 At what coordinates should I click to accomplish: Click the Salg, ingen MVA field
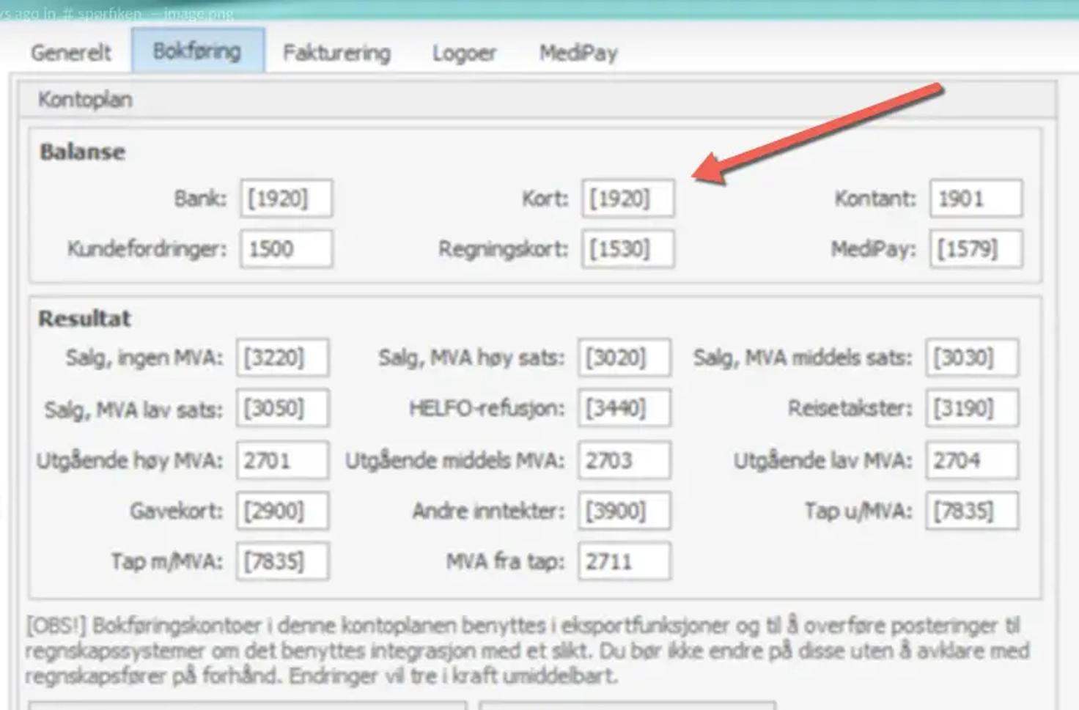[282, 358]
